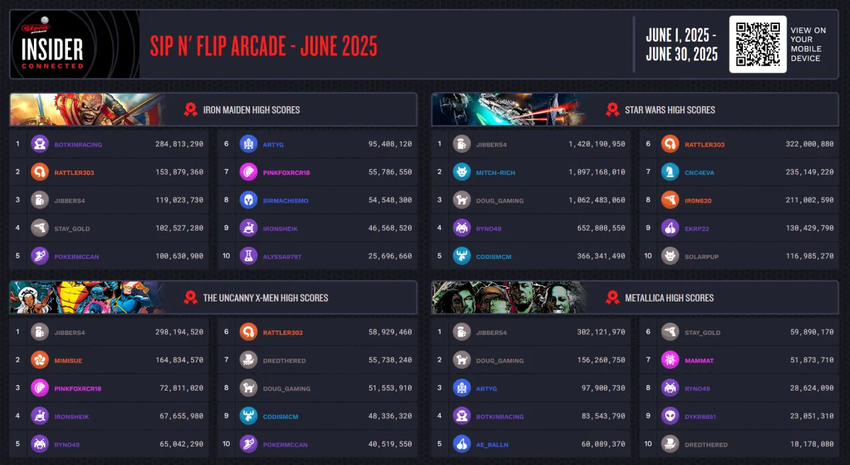This screenshot has width=850, height=465.
Task: Click the red ribbon badge beside Metallica High Scores
Action: coord(613,297)
